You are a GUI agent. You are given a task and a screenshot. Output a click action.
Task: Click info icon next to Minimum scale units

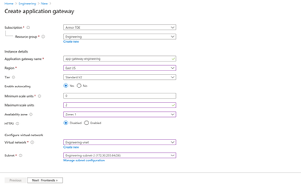[40, 96]
